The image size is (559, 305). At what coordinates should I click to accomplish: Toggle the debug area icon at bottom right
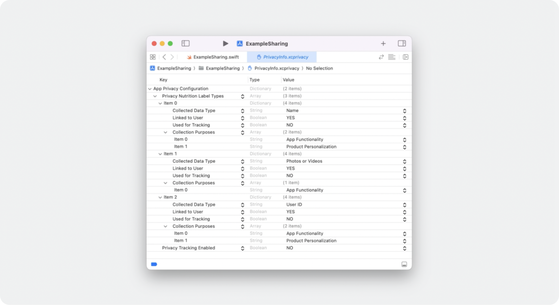(404, 264)
